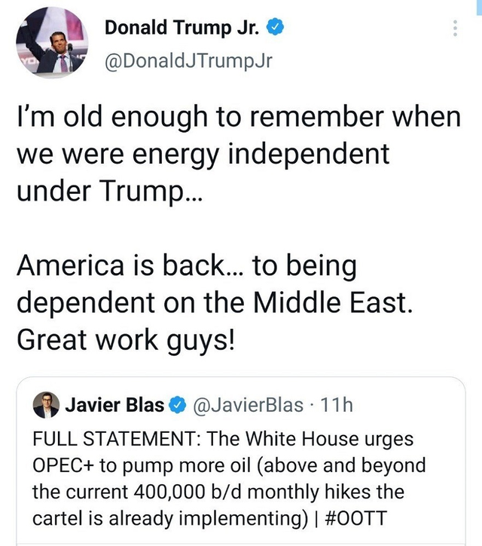Go to the @JavierBlas handle

tap(249, 405)
